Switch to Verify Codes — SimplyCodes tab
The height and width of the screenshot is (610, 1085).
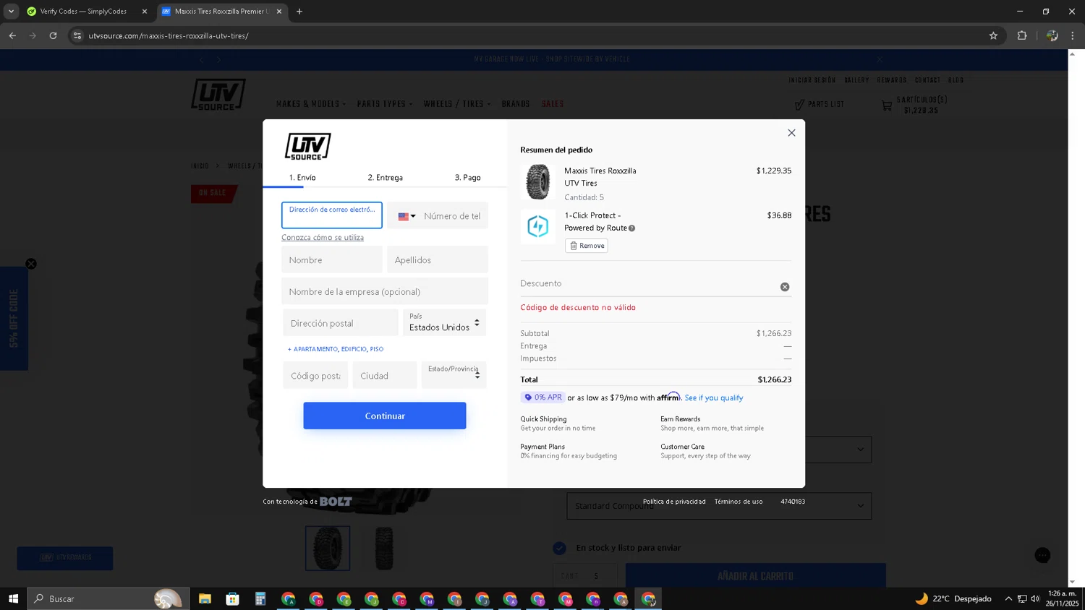pyautogui.click(x=83, y=12)
